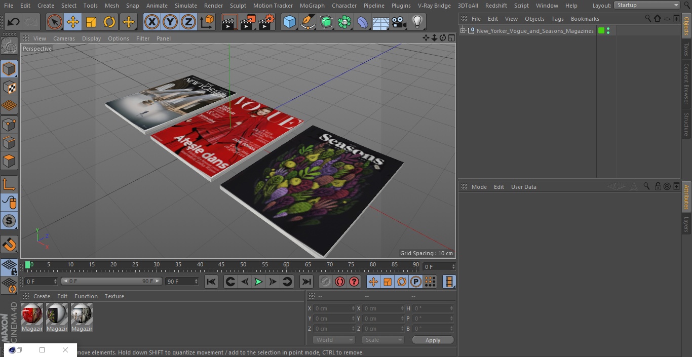
Task: Switch to Edges mode
Action: 9,142
